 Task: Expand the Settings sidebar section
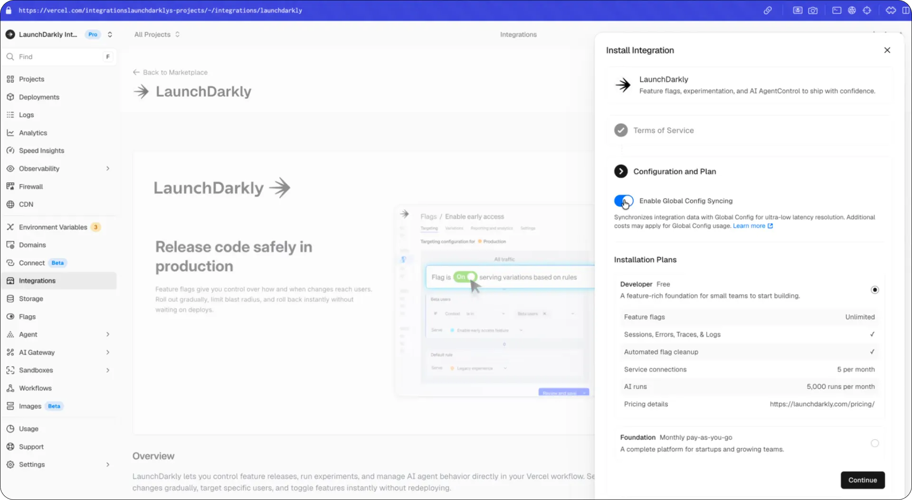click(x=108, y=465)
